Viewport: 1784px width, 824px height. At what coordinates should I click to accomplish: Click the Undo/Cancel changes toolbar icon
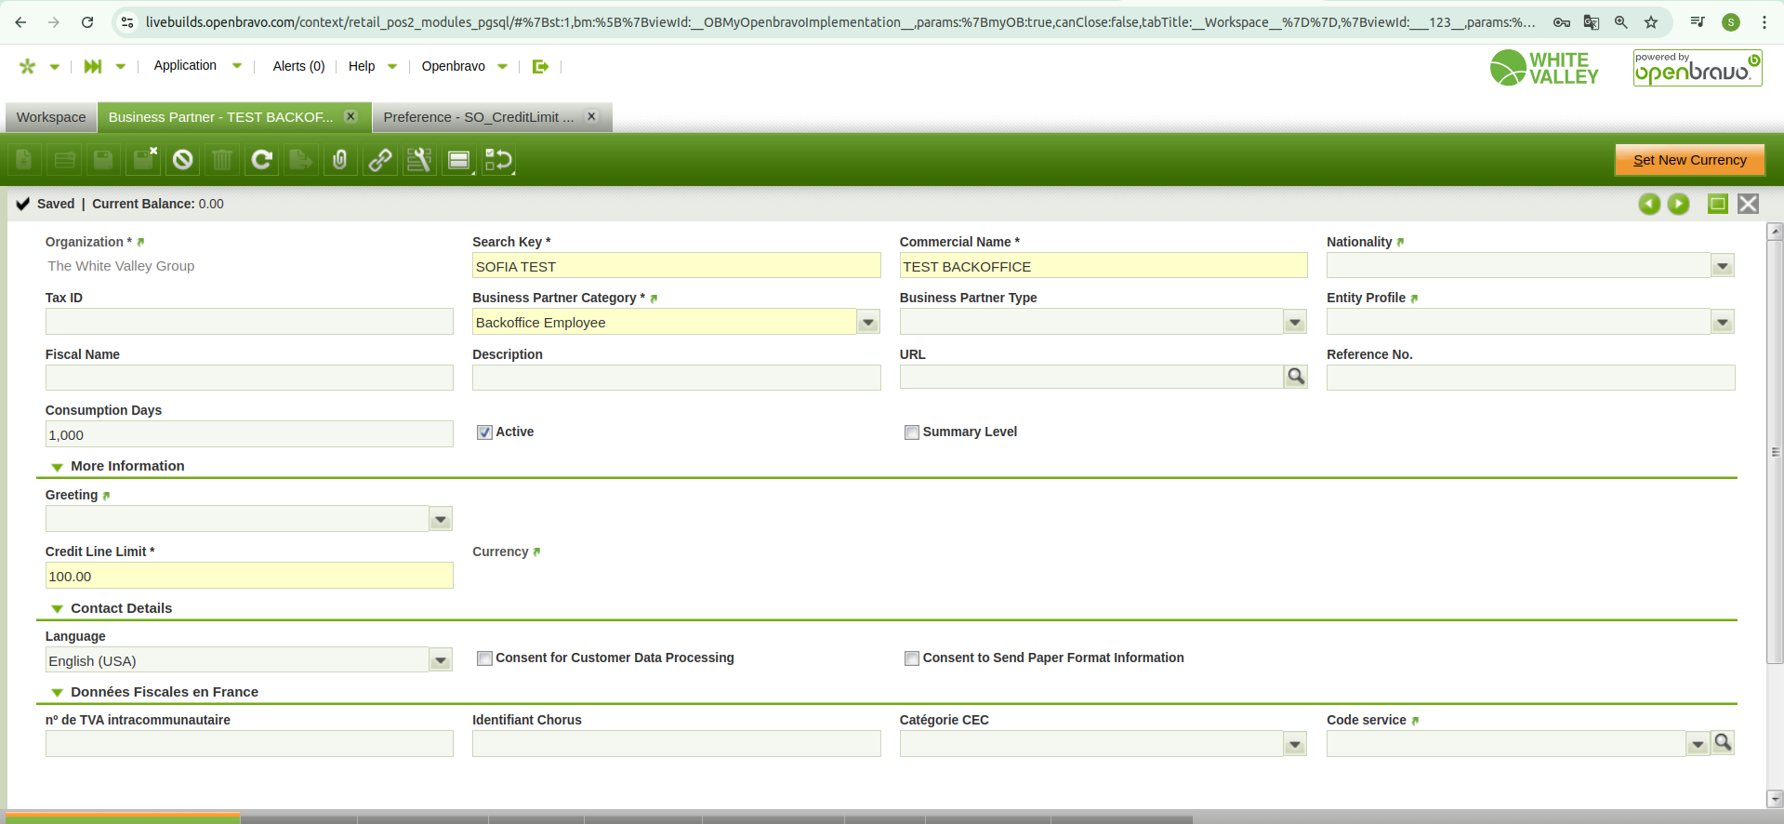(183, 160)
